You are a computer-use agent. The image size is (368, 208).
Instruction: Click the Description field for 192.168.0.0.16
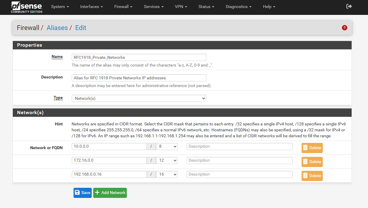[240, 174]
